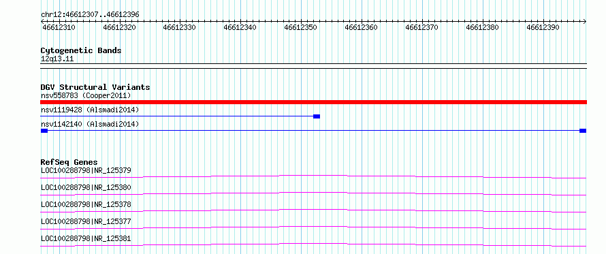606x254 pixels.
Task: Click the chr12:46612307..46612396 region label
Action: pyautogui.click(x=90, y=15)
